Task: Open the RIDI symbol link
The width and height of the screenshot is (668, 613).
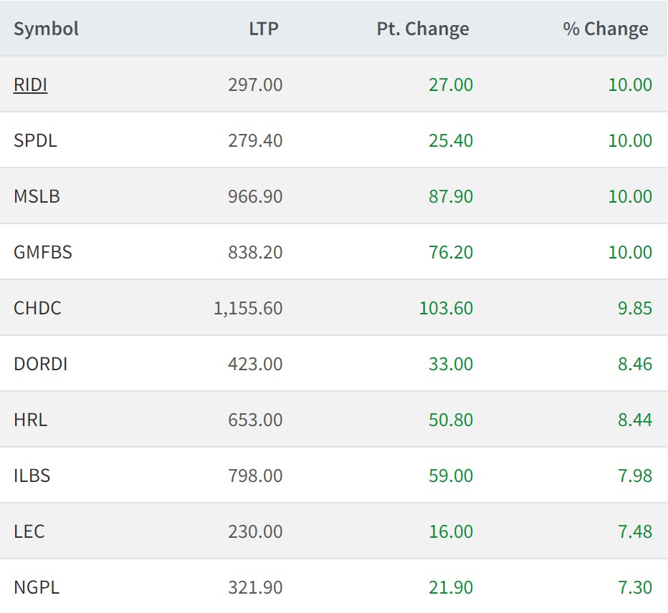Action: pos(30,85)
